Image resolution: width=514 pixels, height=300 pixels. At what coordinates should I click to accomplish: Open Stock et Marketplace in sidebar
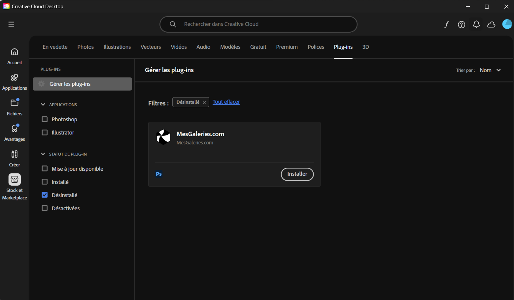[x=15, y=187]
